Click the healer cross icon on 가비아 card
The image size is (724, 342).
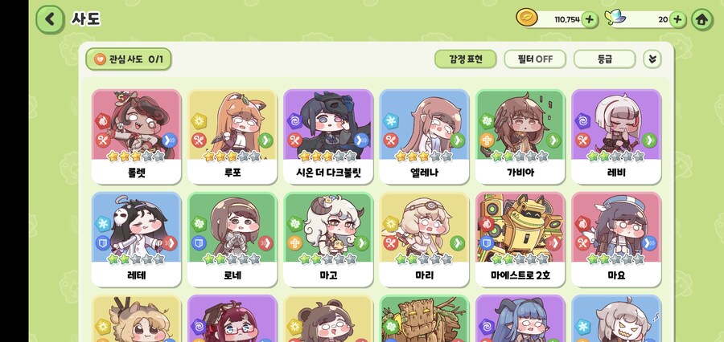click(487, 140)
